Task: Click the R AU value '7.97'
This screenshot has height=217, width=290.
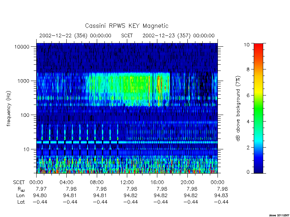Action: pos(41,189)
